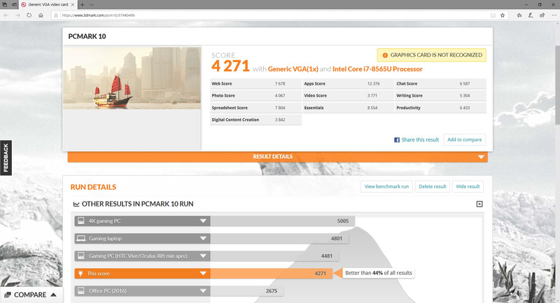This screenshot has height=303, width=560.
Task: Expand Gaming PC HTC Vive dropdown arrow
Action: (x=203, y=256)
